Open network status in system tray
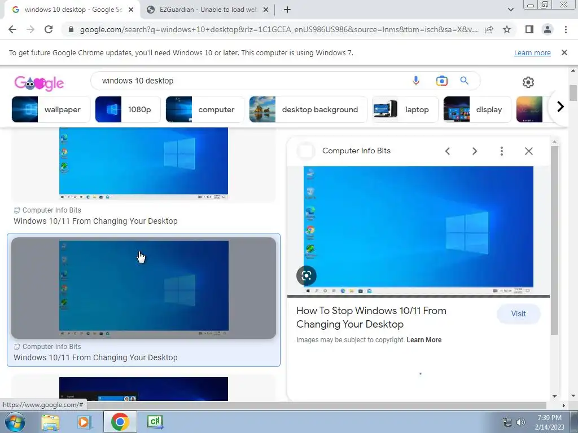Image resolution: width=578 pixels, height=433 pixels. click(x=507, y=422)
